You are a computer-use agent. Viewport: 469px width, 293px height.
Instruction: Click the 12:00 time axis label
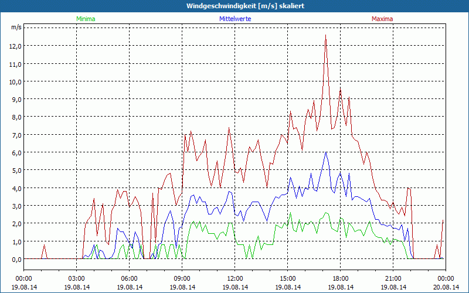[x=235, y=279]
